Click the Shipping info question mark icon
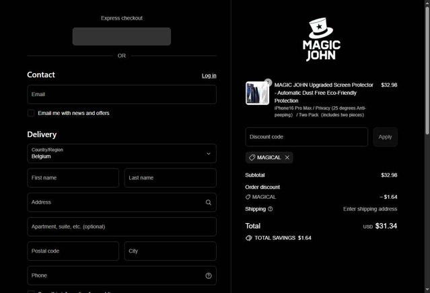 point(270,209)
